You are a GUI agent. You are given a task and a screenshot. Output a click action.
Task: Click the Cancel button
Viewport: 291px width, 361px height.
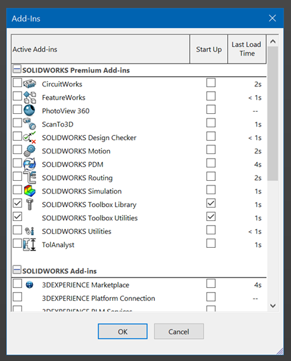[179, 332]
